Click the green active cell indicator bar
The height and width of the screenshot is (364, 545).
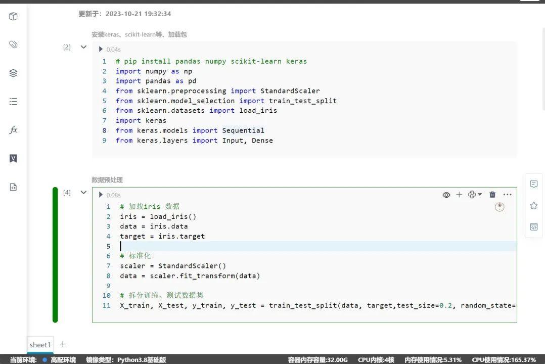point(55,255)
